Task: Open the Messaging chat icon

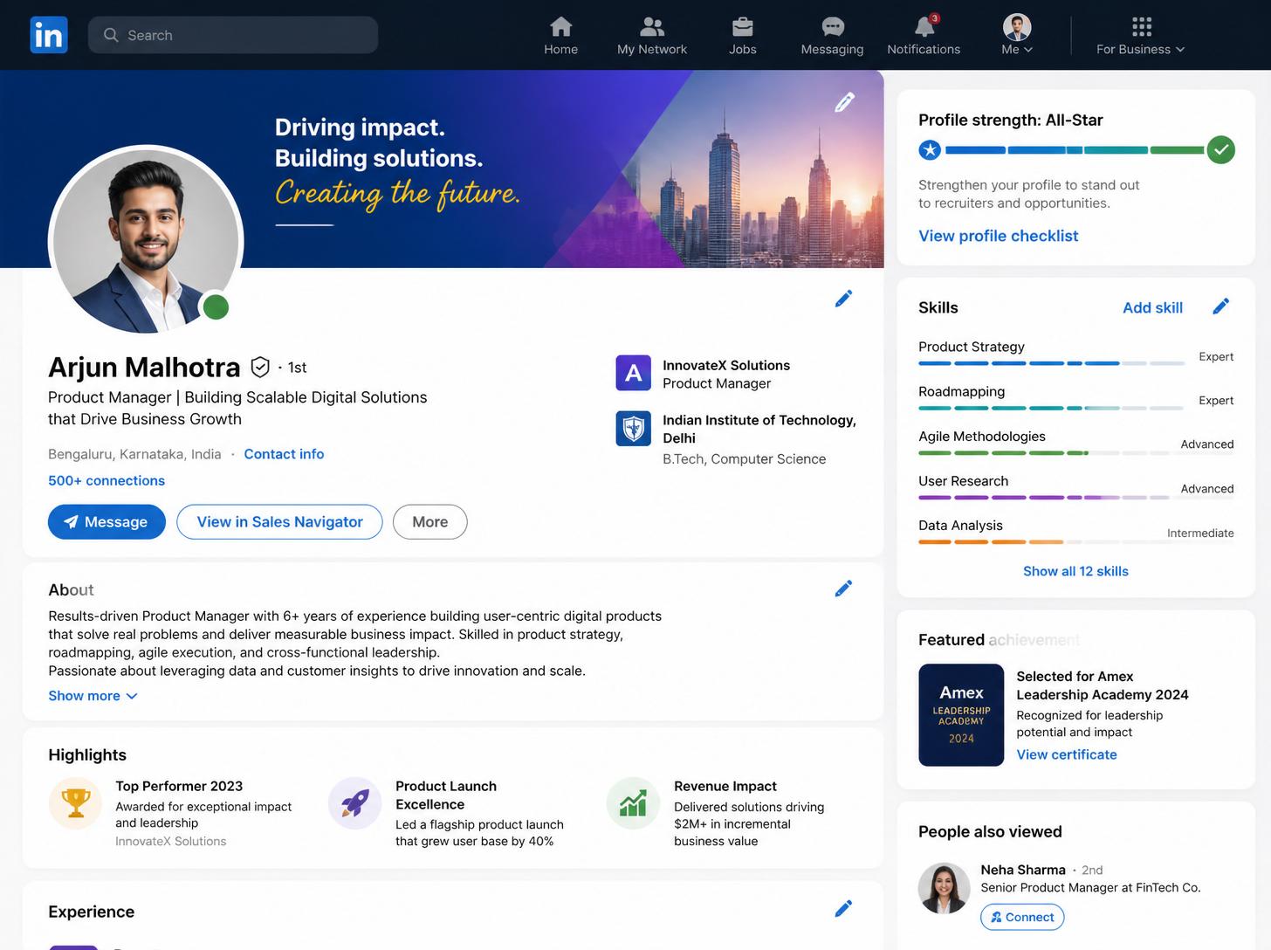Action: click(x=833, y=26)
